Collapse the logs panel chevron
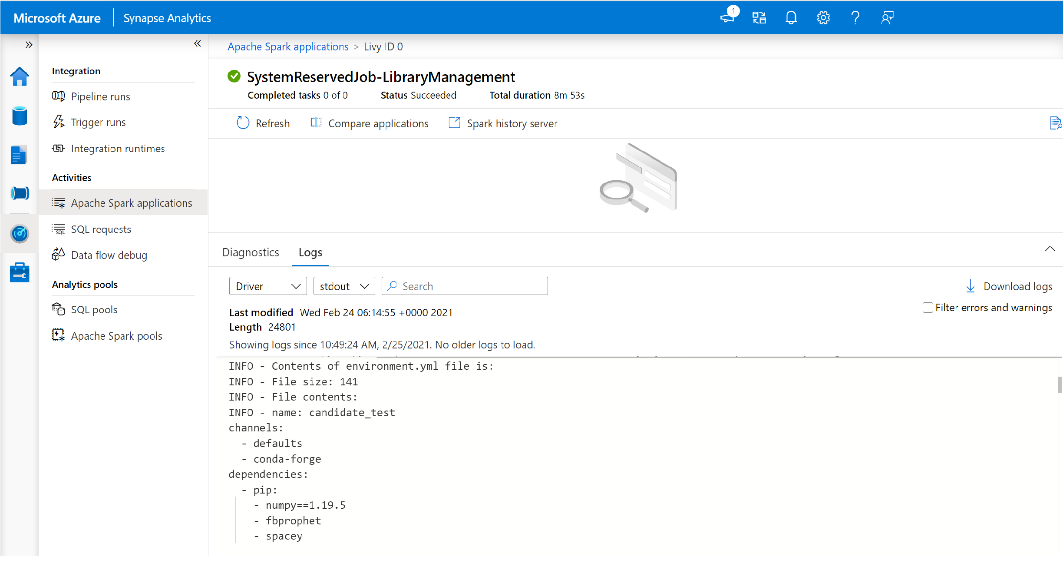The height and width of the screenshot is (570, 1063). coord(1050,249)
